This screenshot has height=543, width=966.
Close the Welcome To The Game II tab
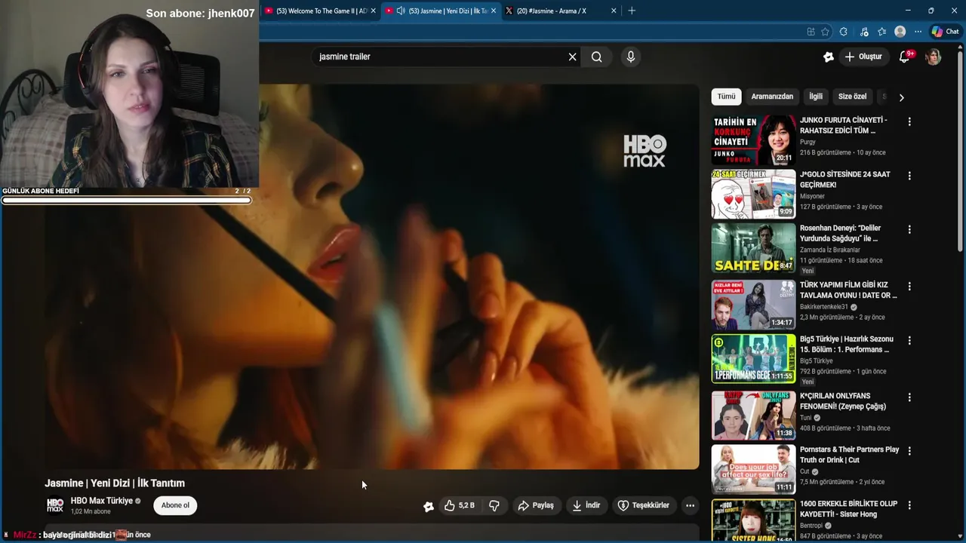[374, 11]
